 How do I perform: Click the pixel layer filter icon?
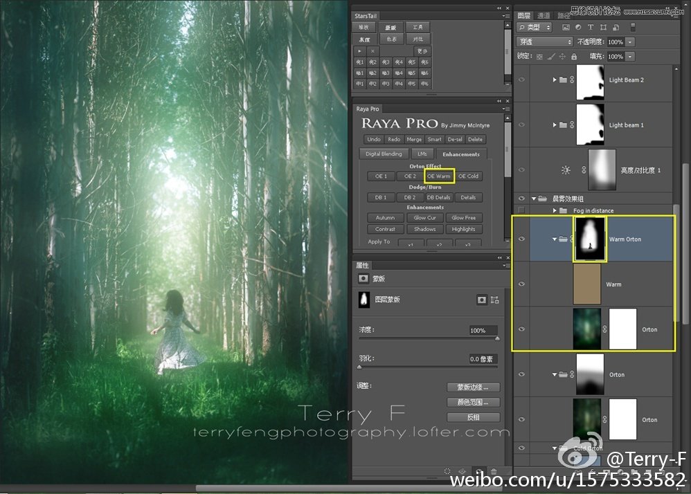(x=566, y=27)
